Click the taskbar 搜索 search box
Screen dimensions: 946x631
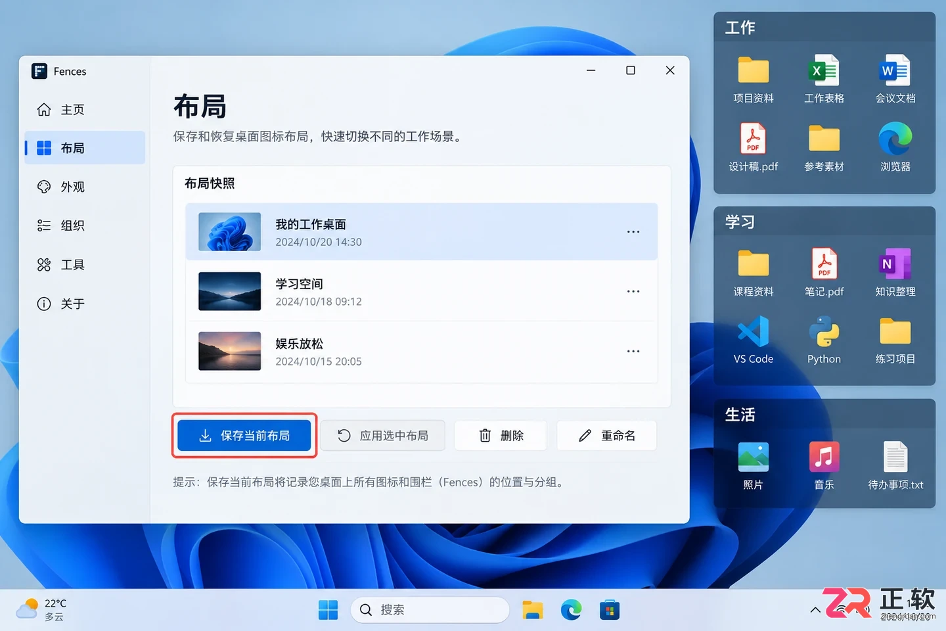click(430, 610)
